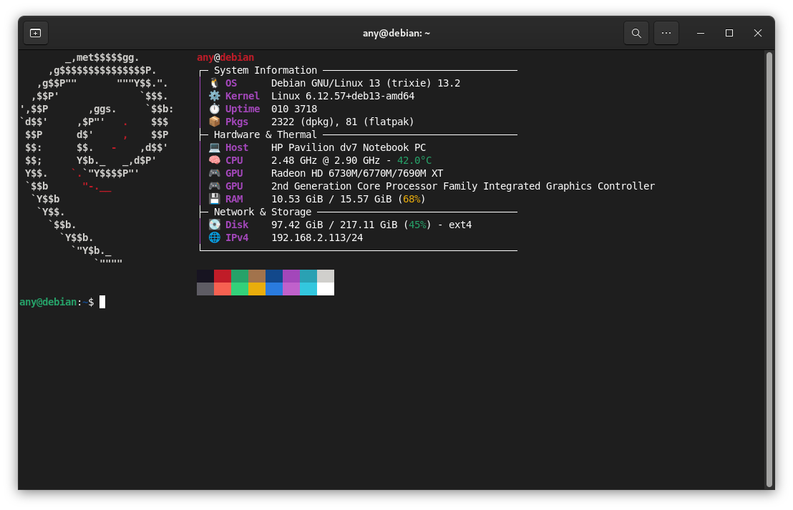
Task: Click the gamepad icon beside Integrated Graphics GPU
Action: (215, 186)
